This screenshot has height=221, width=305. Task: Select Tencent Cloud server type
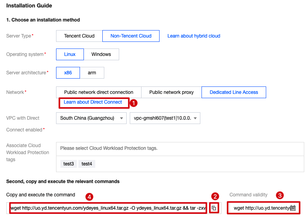[79, 36]
